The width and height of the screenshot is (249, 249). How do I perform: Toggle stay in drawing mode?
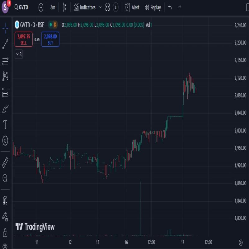pos(5,216)
